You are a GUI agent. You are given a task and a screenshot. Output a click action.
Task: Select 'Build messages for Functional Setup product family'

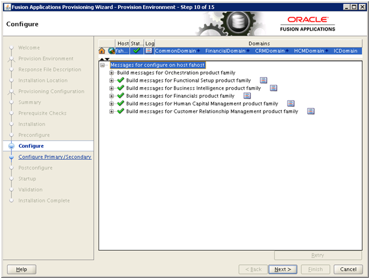point(189,81)
